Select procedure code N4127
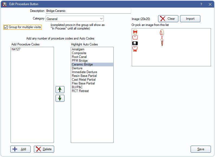Image resolution: width=215 pixels, height=157 pixels. [x=17, y=50]
